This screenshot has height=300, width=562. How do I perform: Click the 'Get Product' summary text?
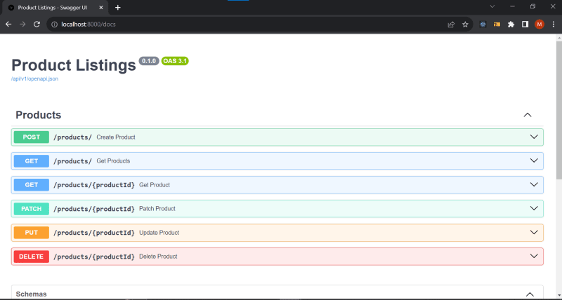tap(155, 185)
